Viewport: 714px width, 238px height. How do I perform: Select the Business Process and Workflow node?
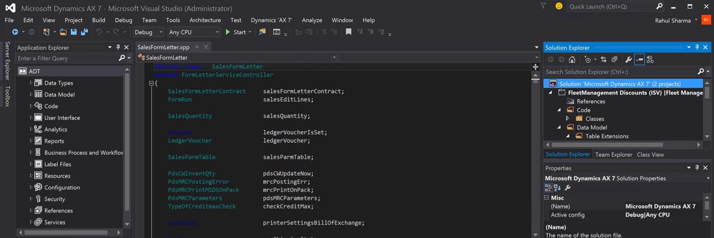tap(84, 152)
